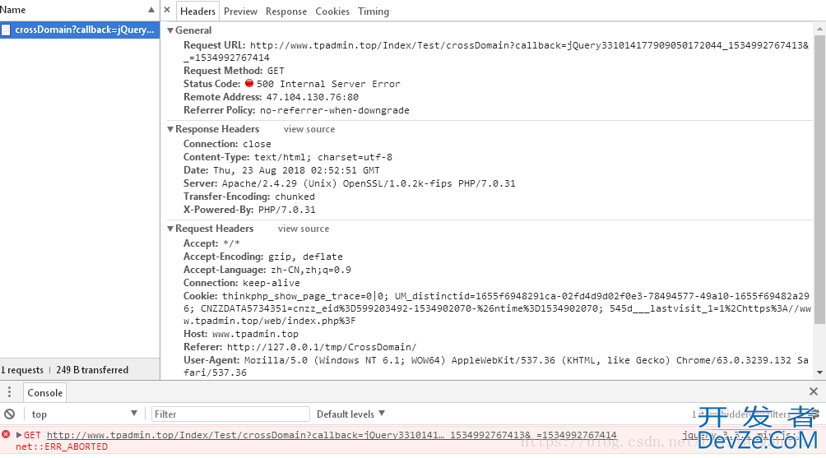Open the Default levels dropdown
The image size is (826, 458).
[350, 414]
